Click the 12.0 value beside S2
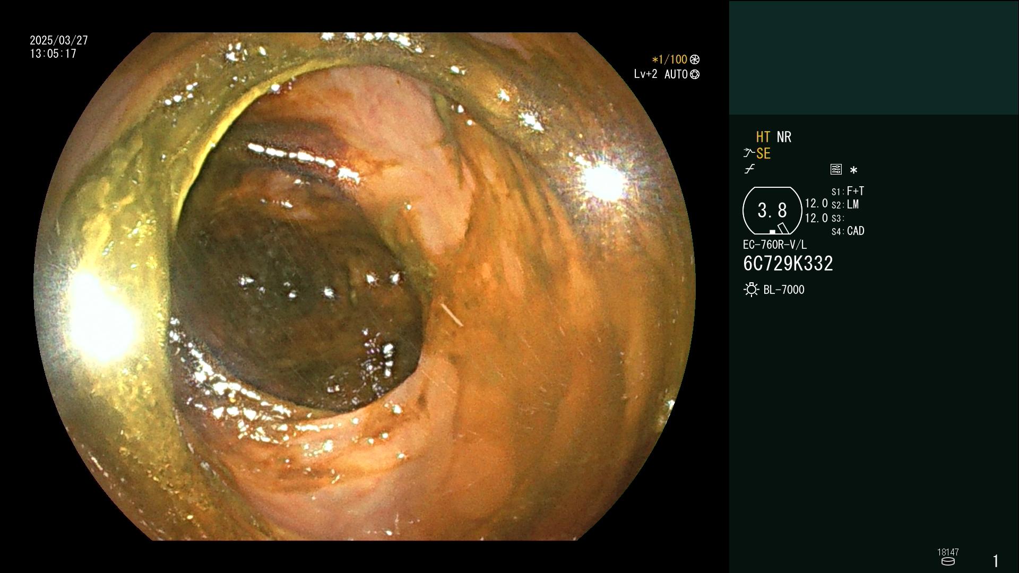 click(x=816, y=204)
